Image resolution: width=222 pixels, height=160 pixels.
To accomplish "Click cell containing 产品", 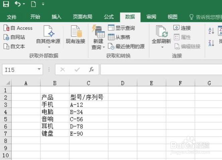I will (55, 97).
